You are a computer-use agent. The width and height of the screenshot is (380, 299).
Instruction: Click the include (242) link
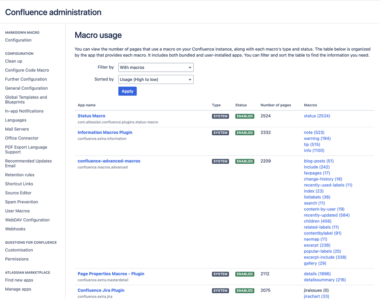[x=317, y=167]
